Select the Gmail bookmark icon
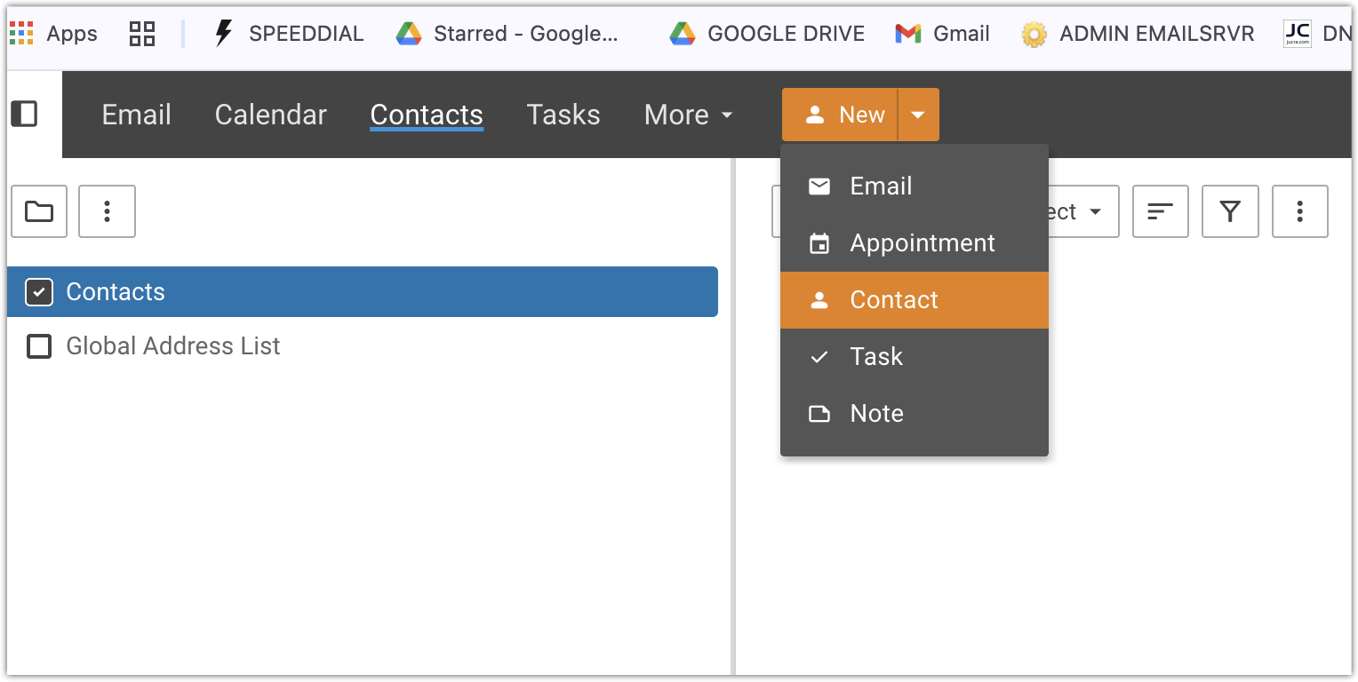The height and width of the screenshot is (682, 1358). pos(906,33)
